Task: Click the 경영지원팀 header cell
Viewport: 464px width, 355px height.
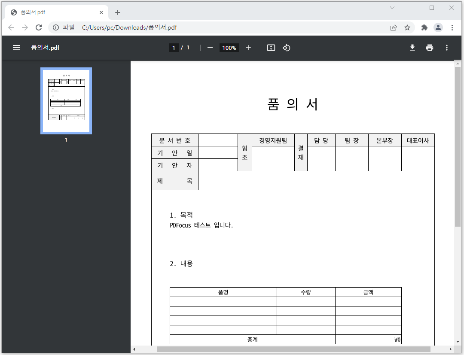Action: tap(273, 140)
